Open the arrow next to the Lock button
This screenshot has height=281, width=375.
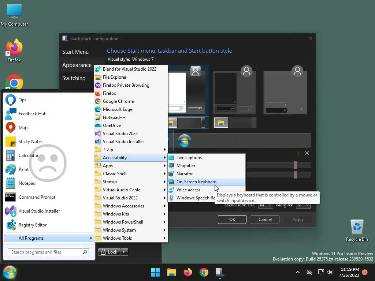124,252
